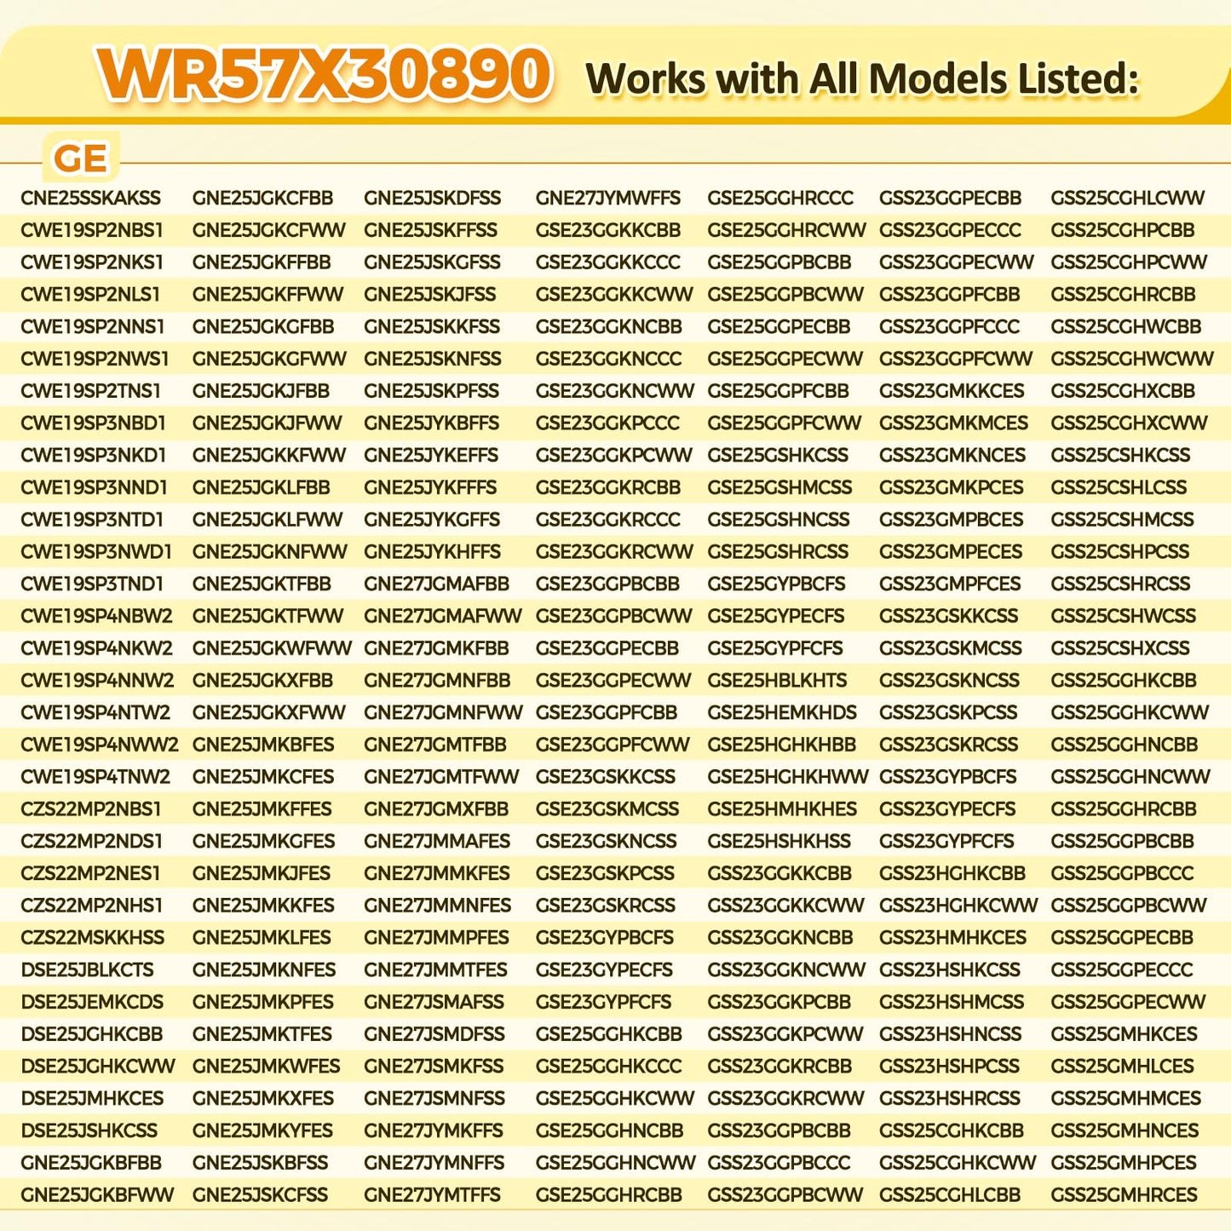This screenshot has height=1231, width=1231.
Task: Select the GE brand label
Action: [80, 158]
